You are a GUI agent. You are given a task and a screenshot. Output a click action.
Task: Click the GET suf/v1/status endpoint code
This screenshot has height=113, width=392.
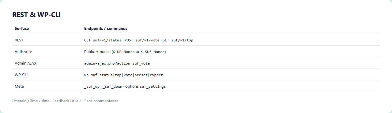pyautogui.click(x=103, y=40)
